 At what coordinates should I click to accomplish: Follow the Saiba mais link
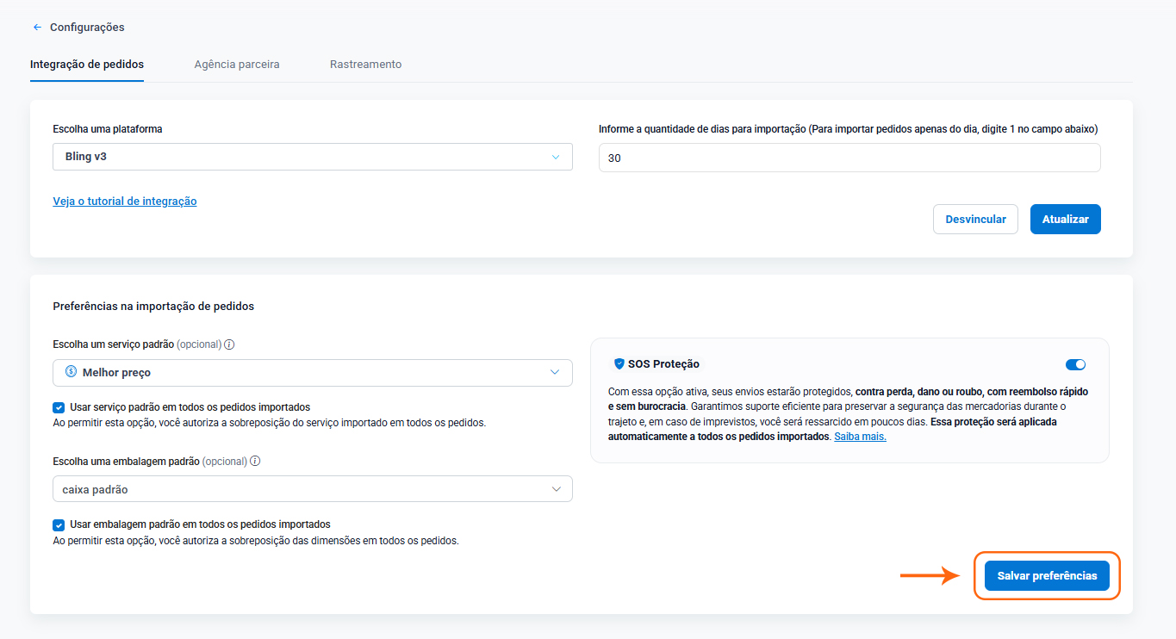tap(860, 437)
